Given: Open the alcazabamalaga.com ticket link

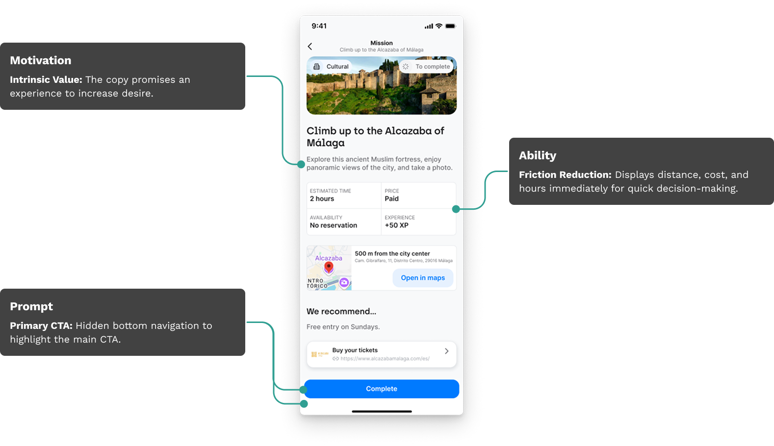Looking at the screenshot, I should coord(385,359).
